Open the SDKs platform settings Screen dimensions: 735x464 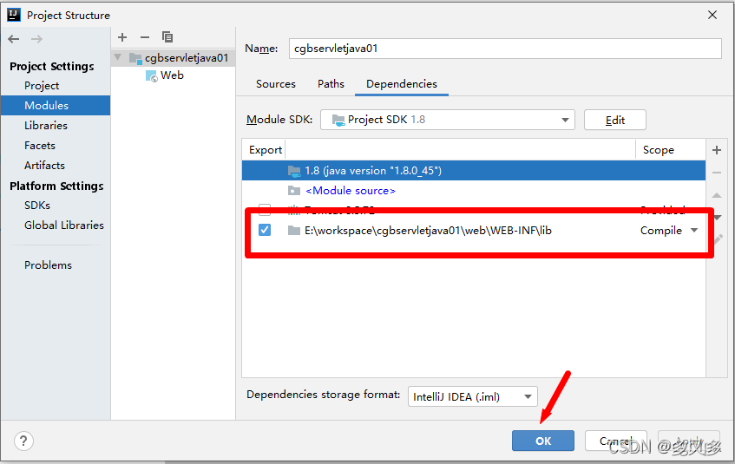[37, 206]
